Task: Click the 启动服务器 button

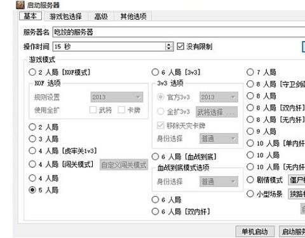Action: click(x=292, y=232)
